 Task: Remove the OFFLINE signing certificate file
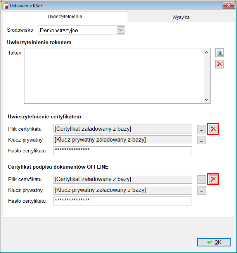213,179
